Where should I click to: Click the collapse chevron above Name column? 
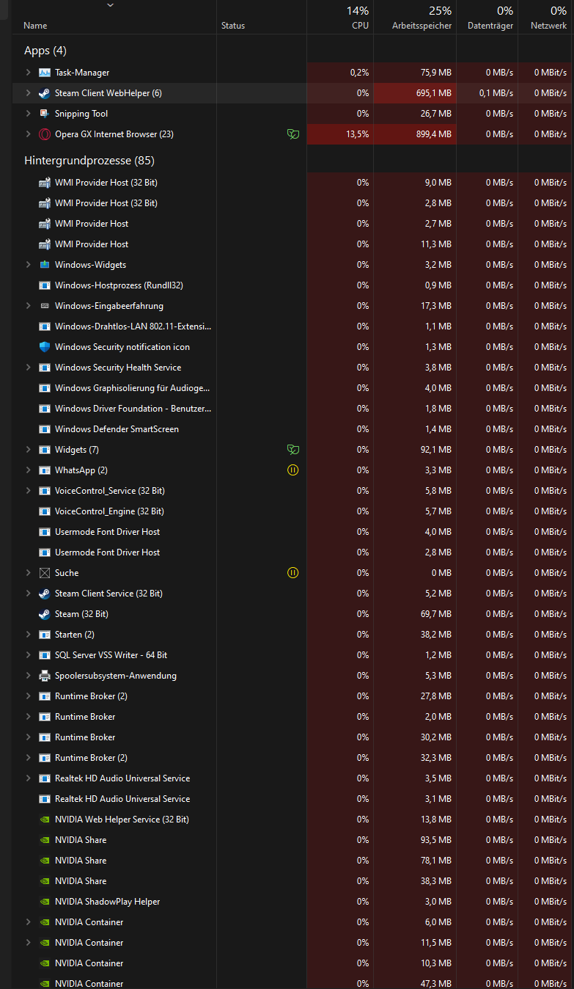pyautogui.click(x=110, y=5)
